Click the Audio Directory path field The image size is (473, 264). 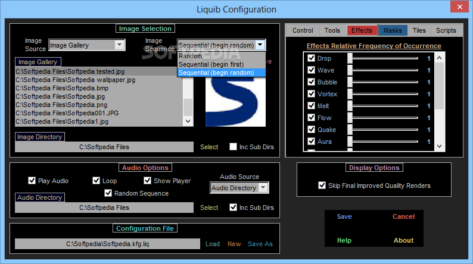(x=104, y=208)
